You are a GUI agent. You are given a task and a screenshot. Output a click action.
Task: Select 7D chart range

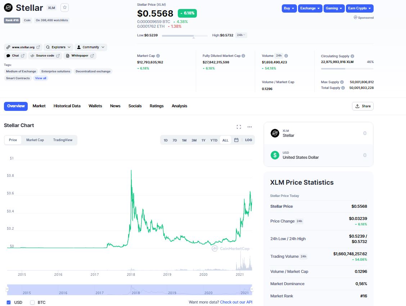(175, 140)
